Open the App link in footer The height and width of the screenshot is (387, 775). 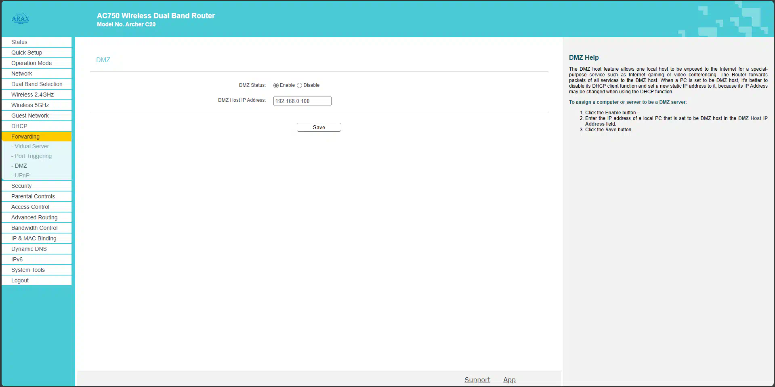click(x=509, y=380)
